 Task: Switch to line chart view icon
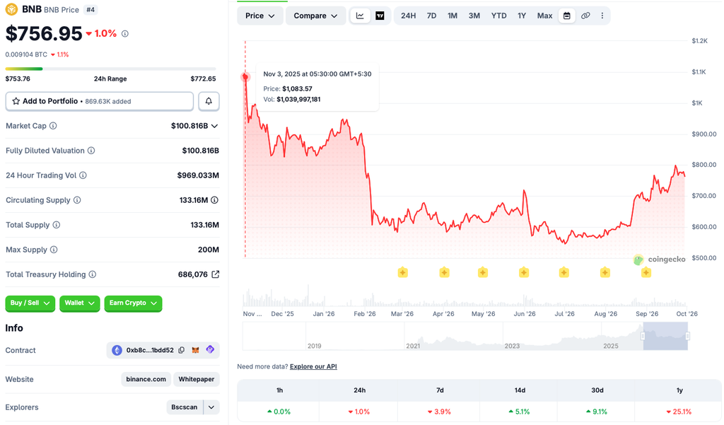(x=360, y=16)
